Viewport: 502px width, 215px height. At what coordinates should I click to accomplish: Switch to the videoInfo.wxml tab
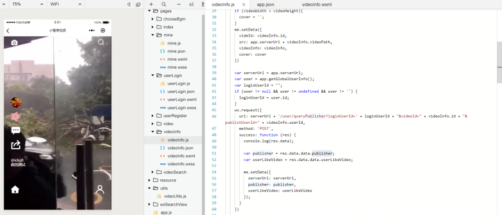click(316, 5)
